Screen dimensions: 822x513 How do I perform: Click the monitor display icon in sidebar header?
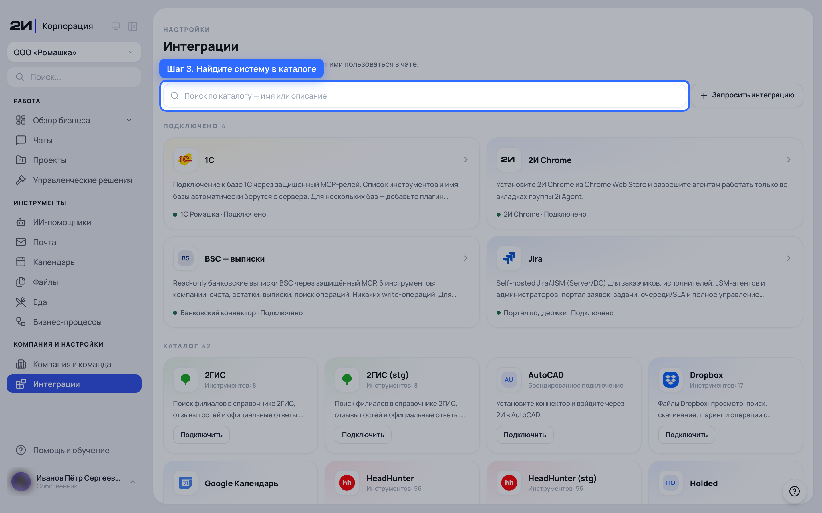tap(116, 26)
